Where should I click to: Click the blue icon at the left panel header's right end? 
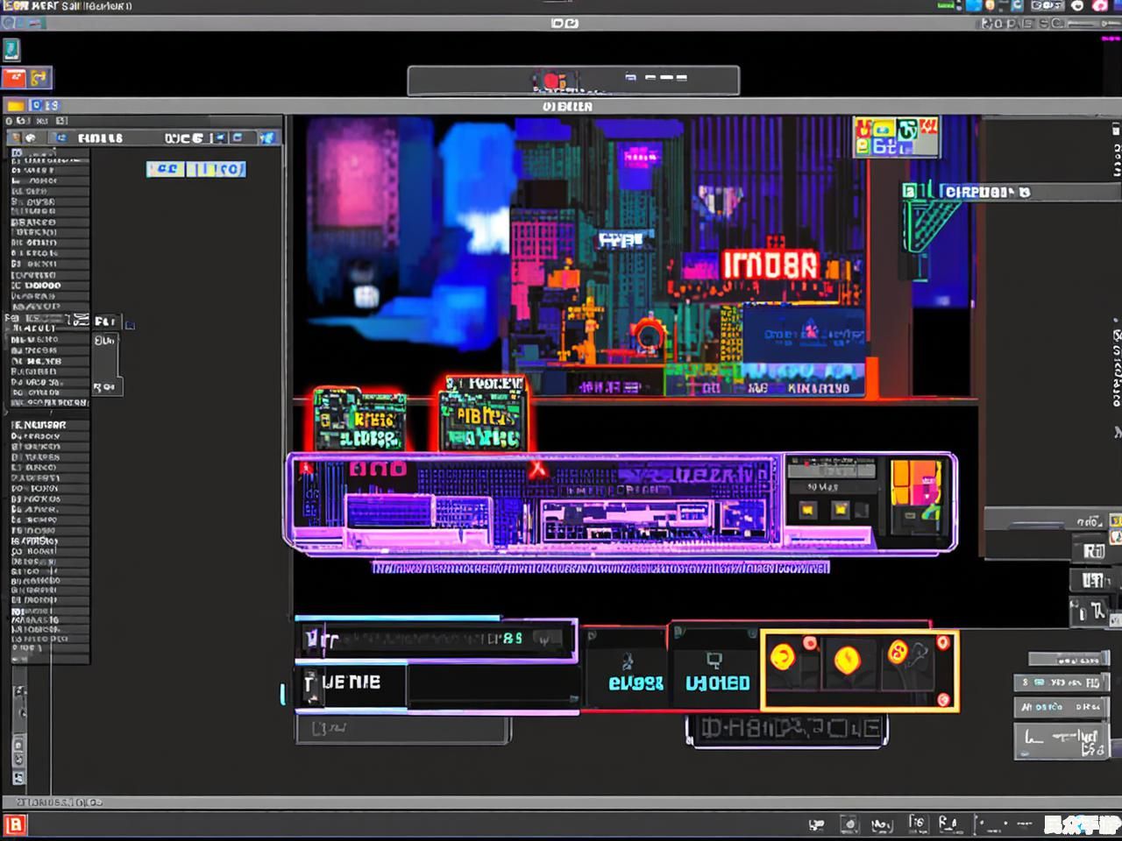click(x=267, y=138)
